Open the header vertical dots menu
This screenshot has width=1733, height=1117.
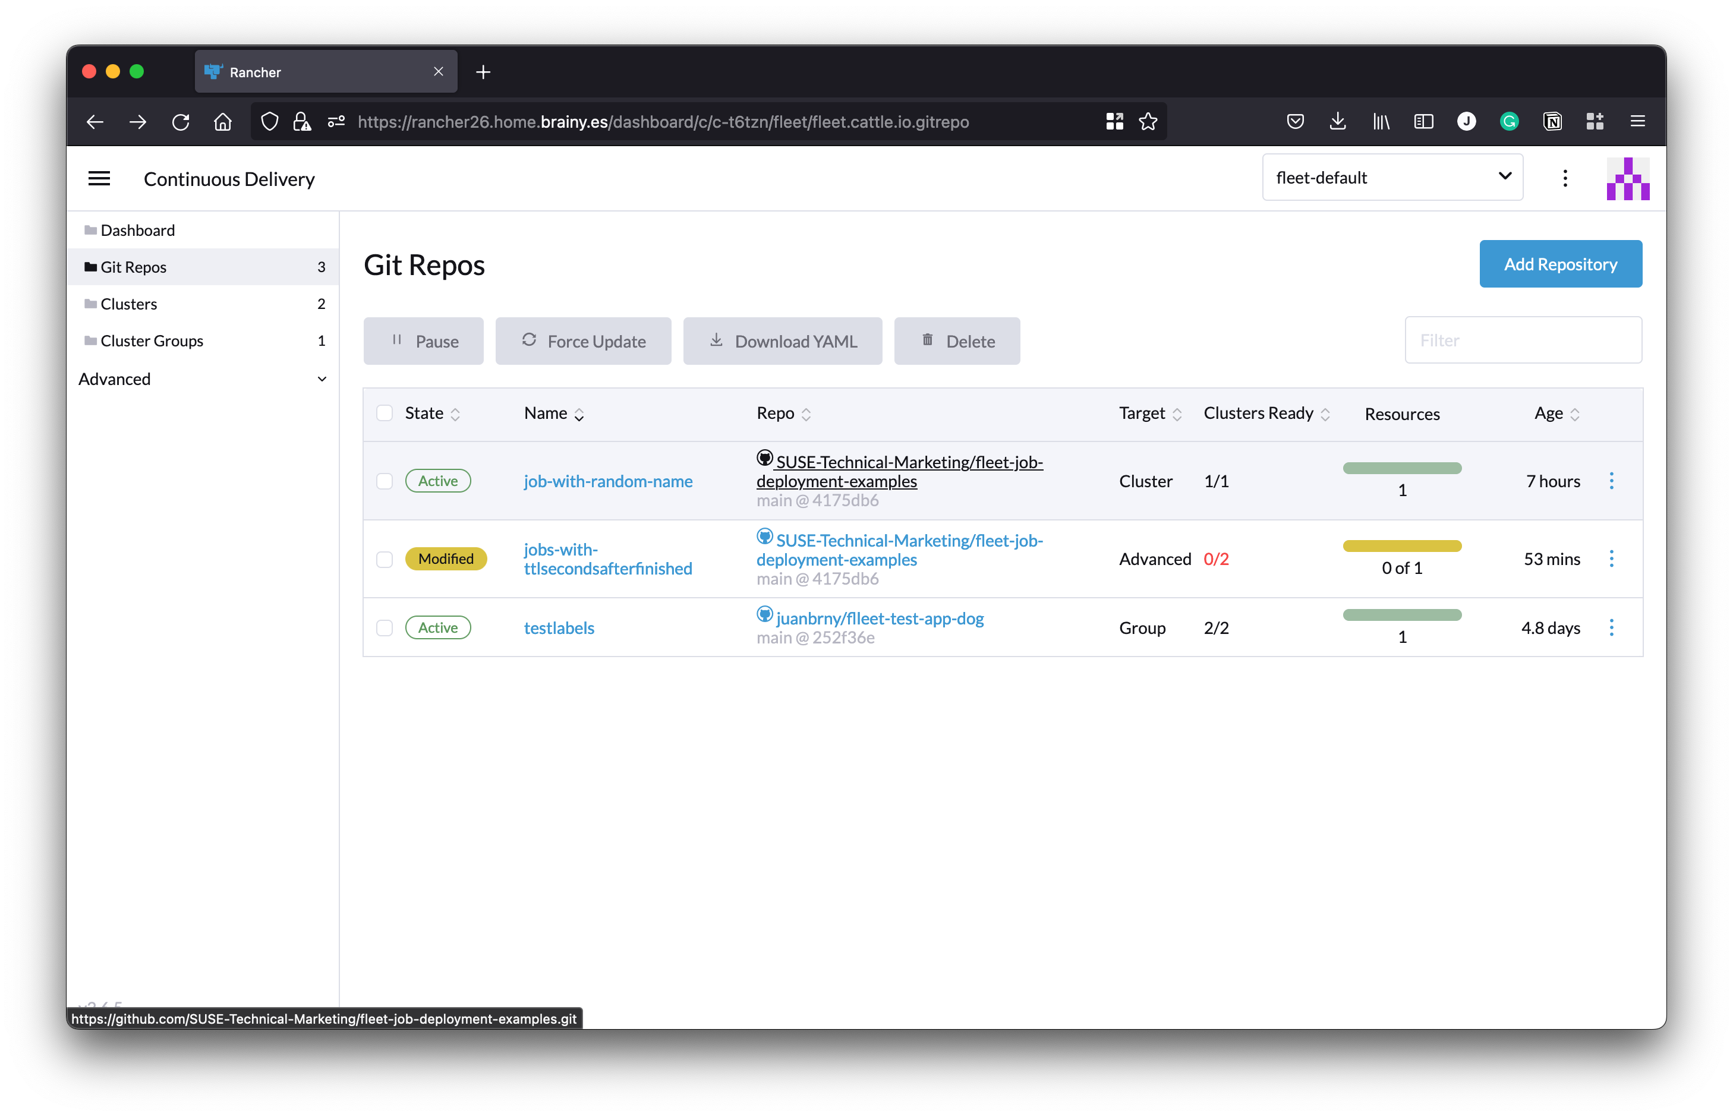1565,178
